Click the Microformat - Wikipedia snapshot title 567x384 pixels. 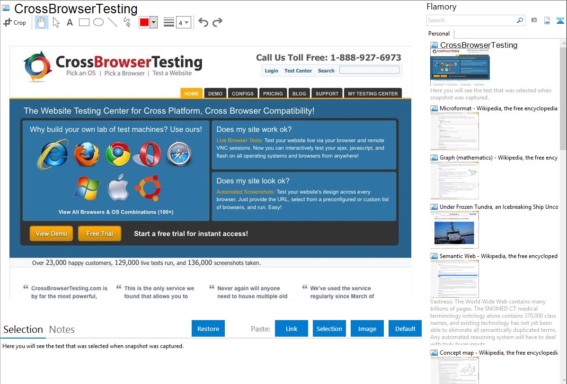498,108
